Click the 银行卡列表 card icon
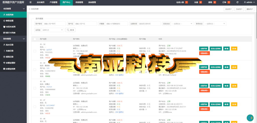 tap(4, 33)
